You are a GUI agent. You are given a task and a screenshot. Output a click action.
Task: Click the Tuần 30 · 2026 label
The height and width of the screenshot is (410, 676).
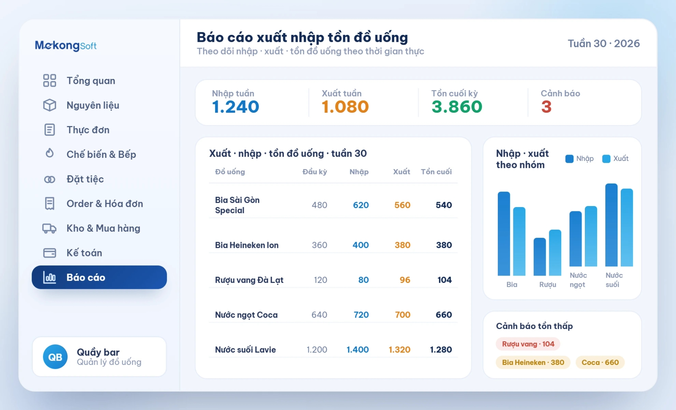(x=604, y=43)
